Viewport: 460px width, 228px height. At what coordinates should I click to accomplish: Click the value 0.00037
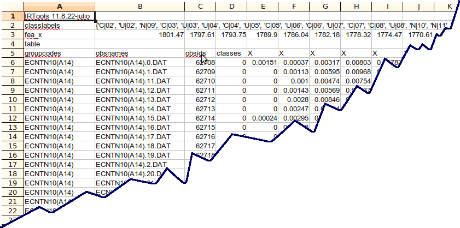click(x=294, y=63)
